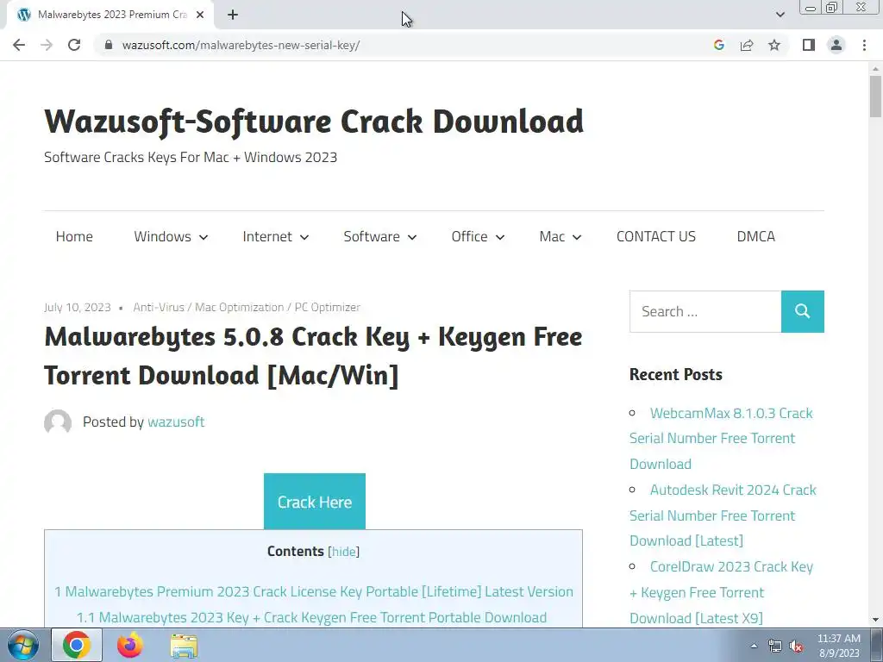The image size is (883, 662).
Task: Click the scrollbar up arrow
Action: pyautogui.click(x=875, y=69)
